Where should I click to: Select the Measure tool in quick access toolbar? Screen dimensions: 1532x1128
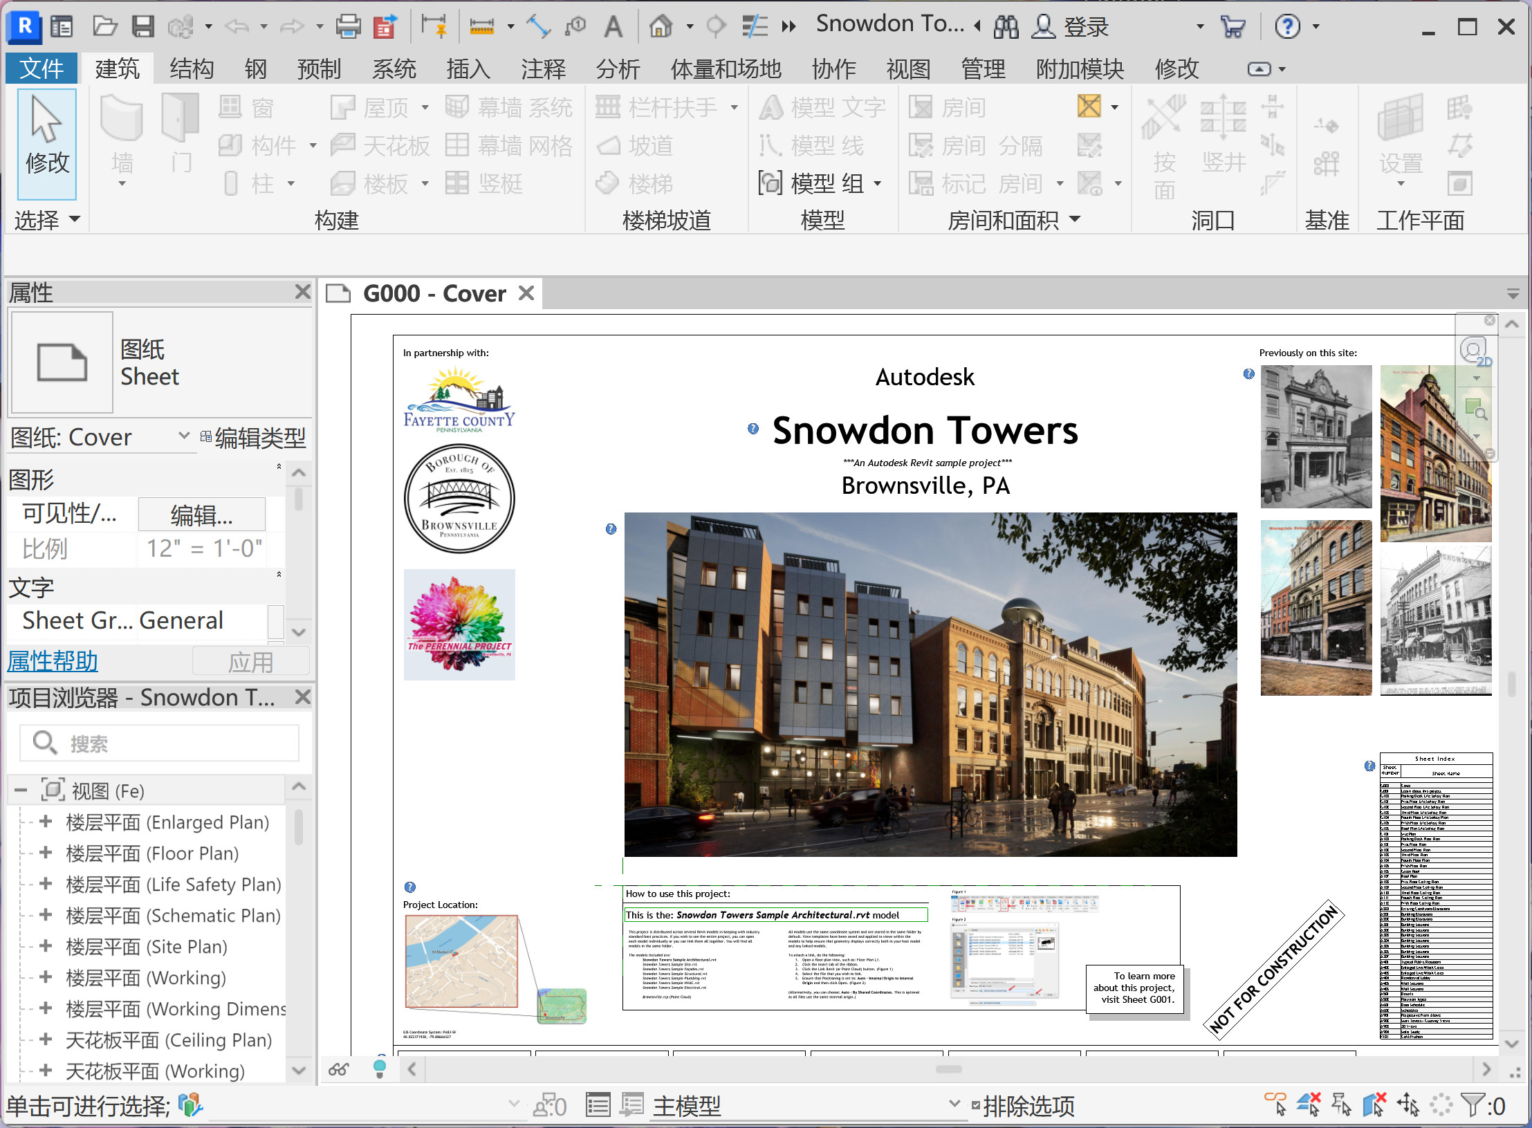(481, 26)
